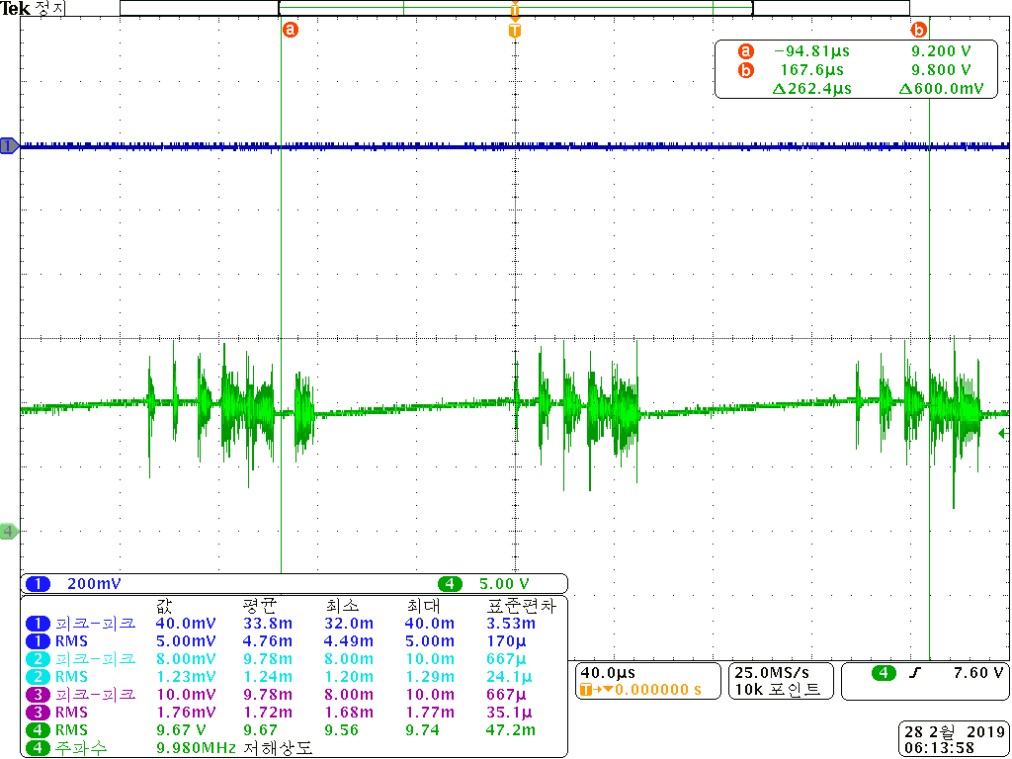Click the '값' column header

(x=164, y=606)
